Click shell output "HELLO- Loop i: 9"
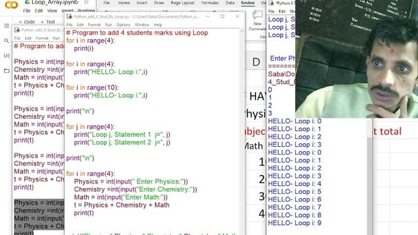Viewport: 418px width, 235px height. click(295, 223)
